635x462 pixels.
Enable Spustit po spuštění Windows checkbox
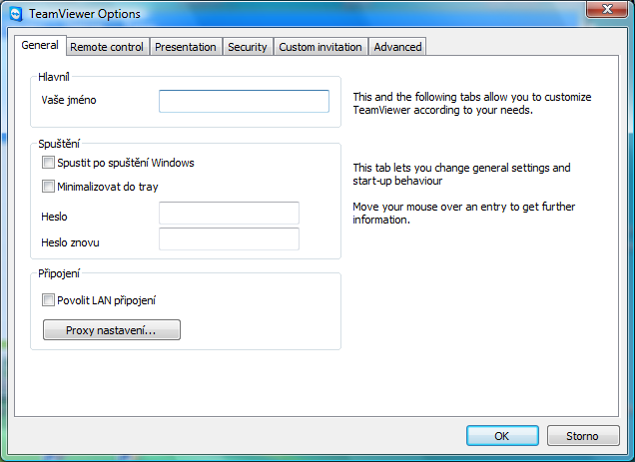48,163
